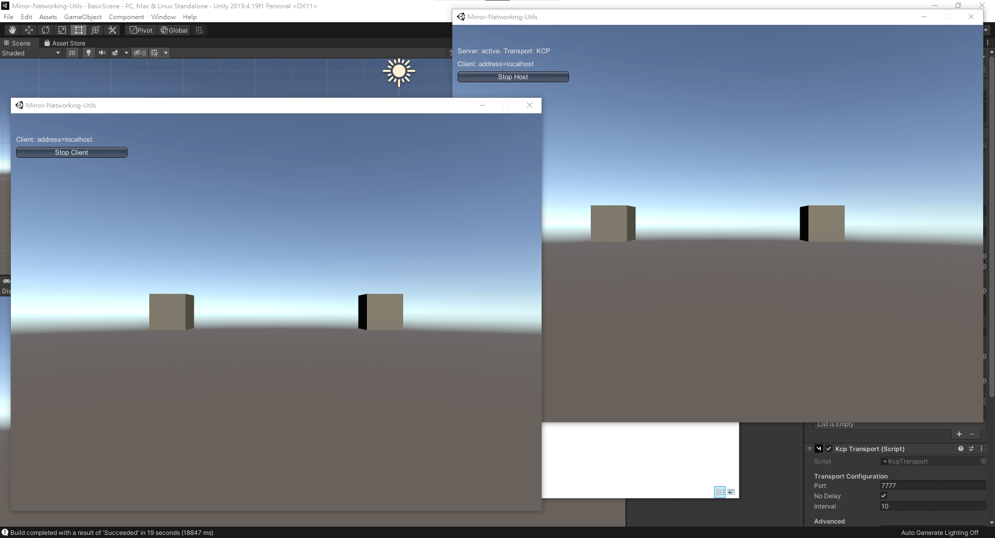Screen dimensions: 995x538
Task: Collapse the Kcp Transport component foldout
Action: pos(809,449)
